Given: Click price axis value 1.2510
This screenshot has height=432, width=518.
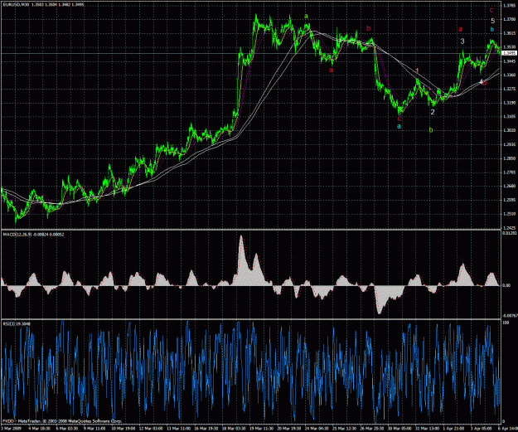Looking at the screenshot, I should tap(509, 214).
